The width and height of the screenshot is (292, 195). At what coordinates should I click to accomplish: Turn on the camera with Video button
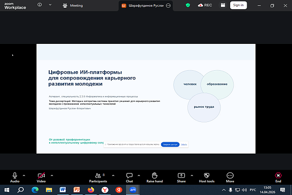(x=41, y=175)
